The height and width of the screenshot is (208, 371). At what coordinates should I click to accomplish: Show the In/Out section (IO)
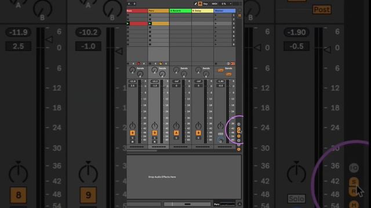tap(239, 124)
